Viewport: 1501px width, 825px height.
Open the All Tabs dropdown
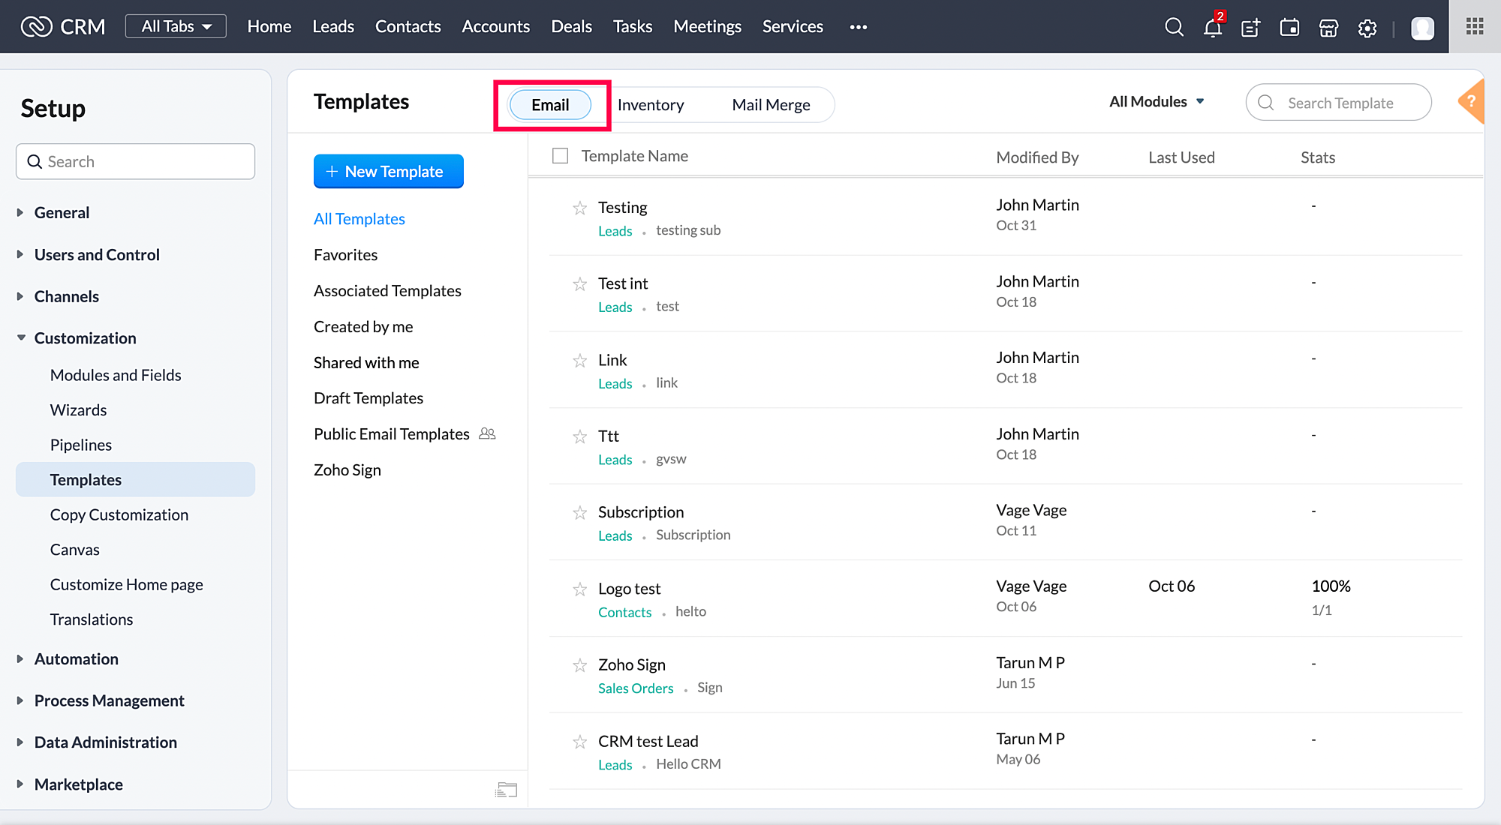[x=176, y=26]
